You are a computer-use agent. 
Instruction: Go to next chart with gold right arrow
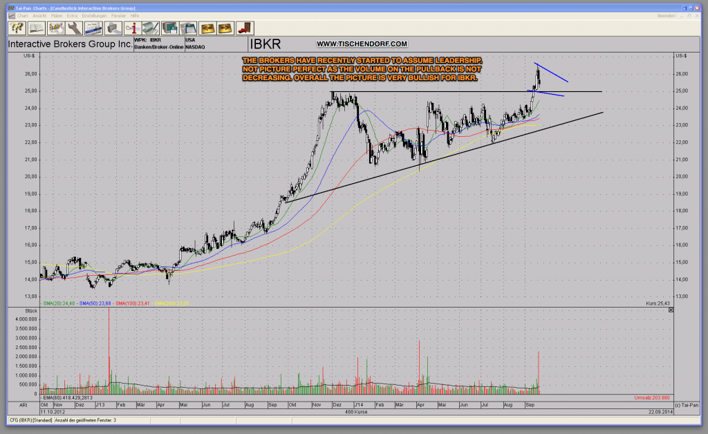227,28
